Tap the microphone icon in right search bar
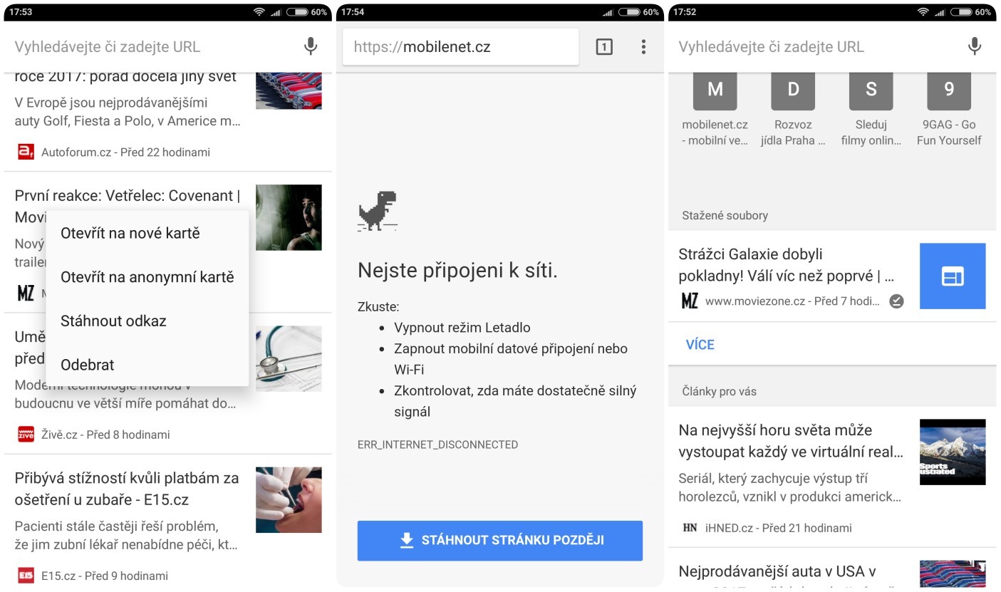This screenshot has width=1001, height=592. (x=974, y=46)
